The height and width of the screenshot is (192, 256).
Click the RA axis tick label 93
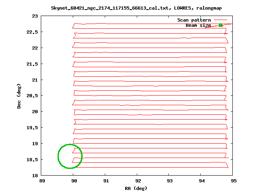tap(170, 181)
